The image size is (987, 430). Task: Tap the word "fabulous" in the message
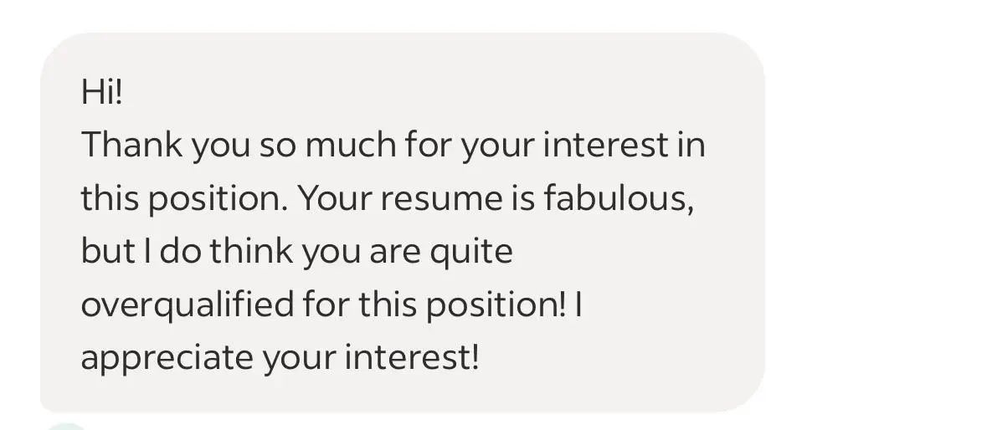click(x=619, y=198)
